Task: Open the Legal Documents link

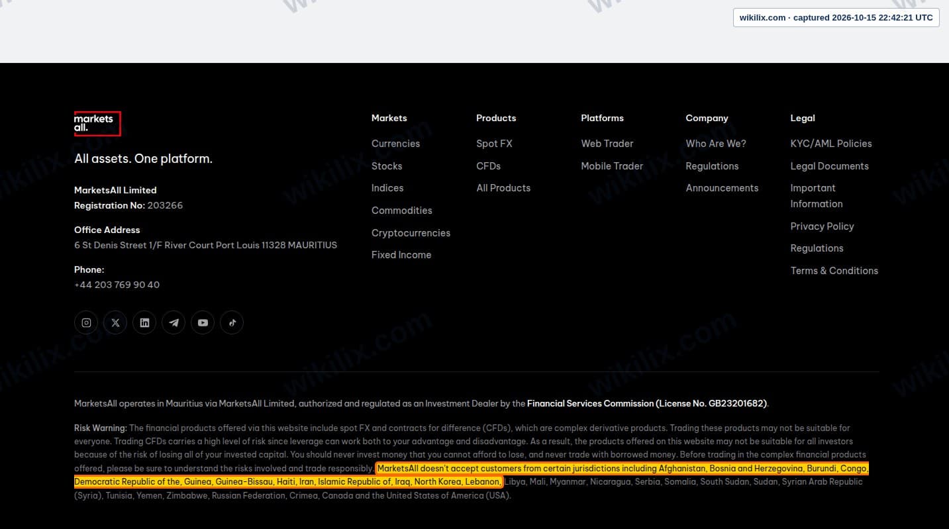Action: (829, 166)
